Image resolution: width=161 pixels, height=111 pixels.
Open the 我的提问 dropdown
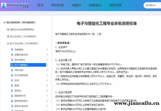pos(151,5)
